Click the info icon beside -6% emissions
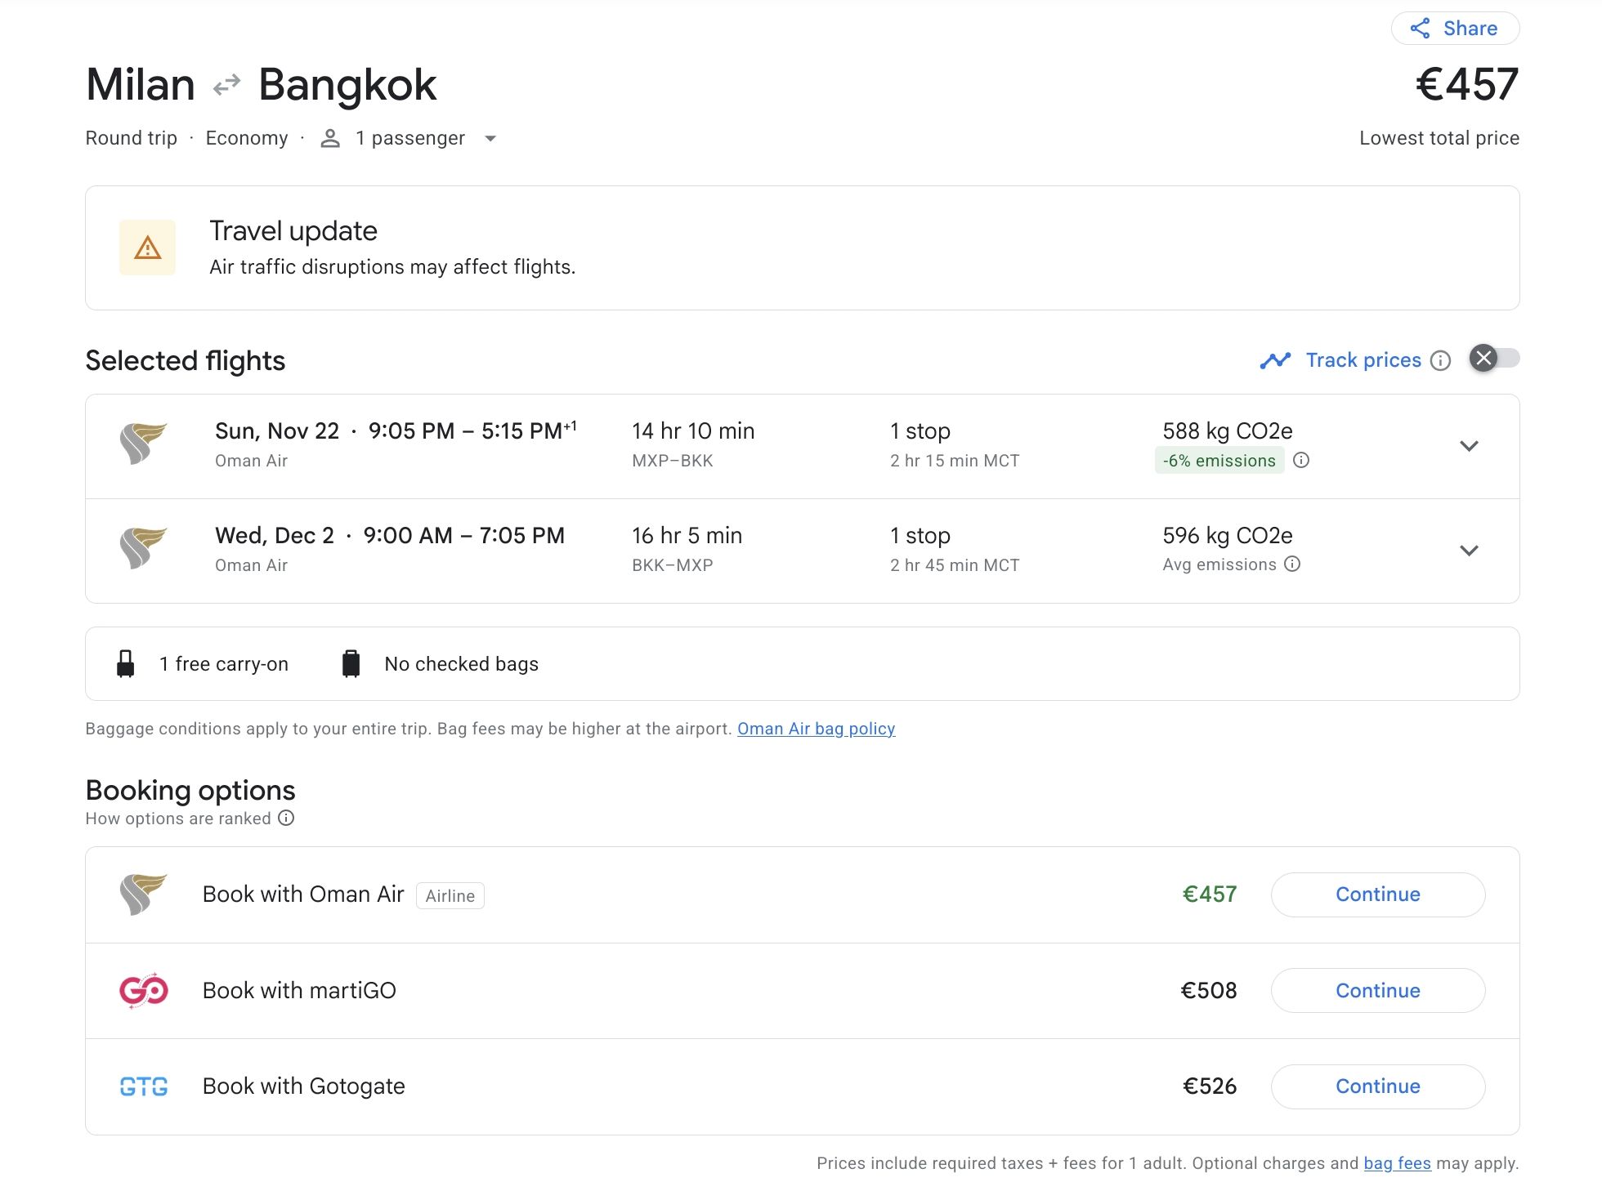This screenshot has height=1191, width=1602. tap(1301, 460)
